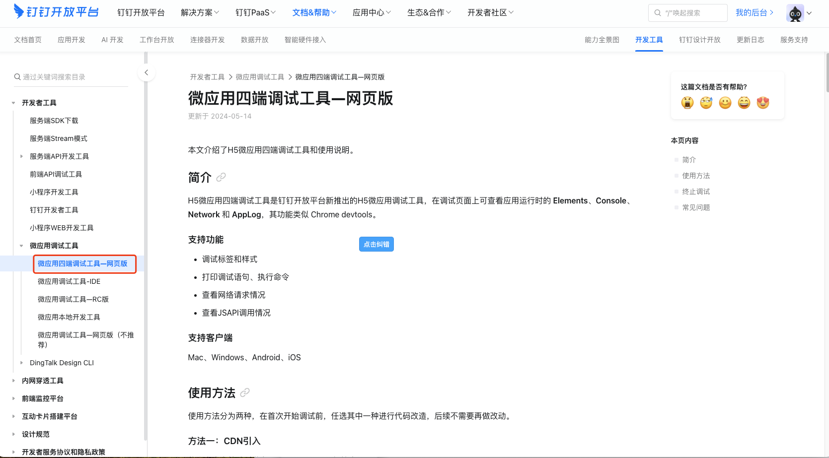Open 小程序开发工具 in sidebar
829x458 pixels.
click(54, 192)
